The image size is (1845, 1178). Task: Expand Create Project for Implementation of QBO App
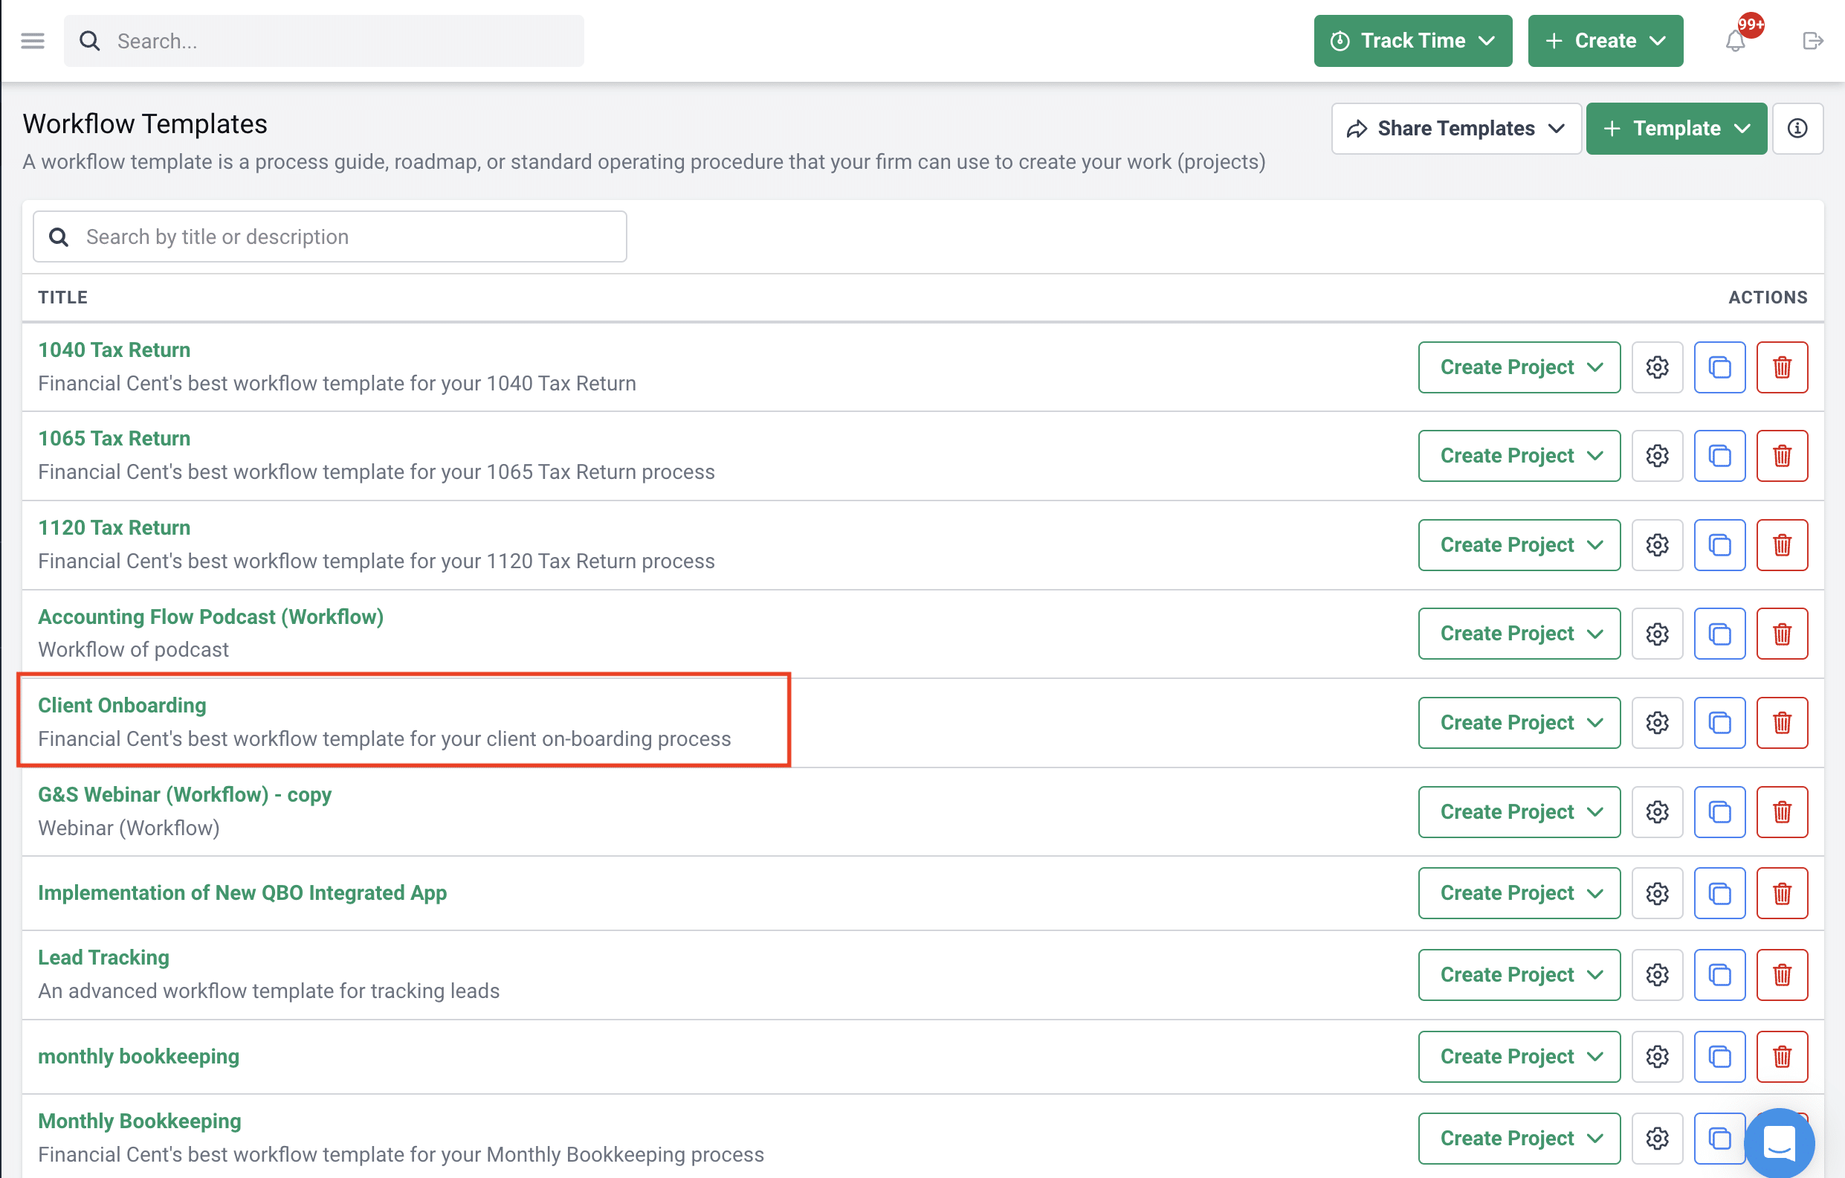pos(1519,893)
